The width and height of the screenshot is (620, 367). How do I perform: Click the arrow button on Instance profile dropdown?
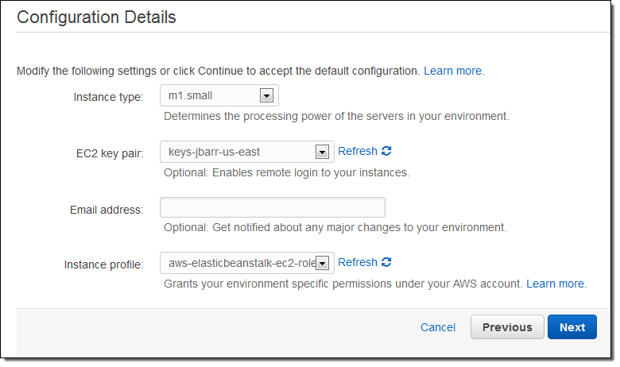tap(322, 263)
